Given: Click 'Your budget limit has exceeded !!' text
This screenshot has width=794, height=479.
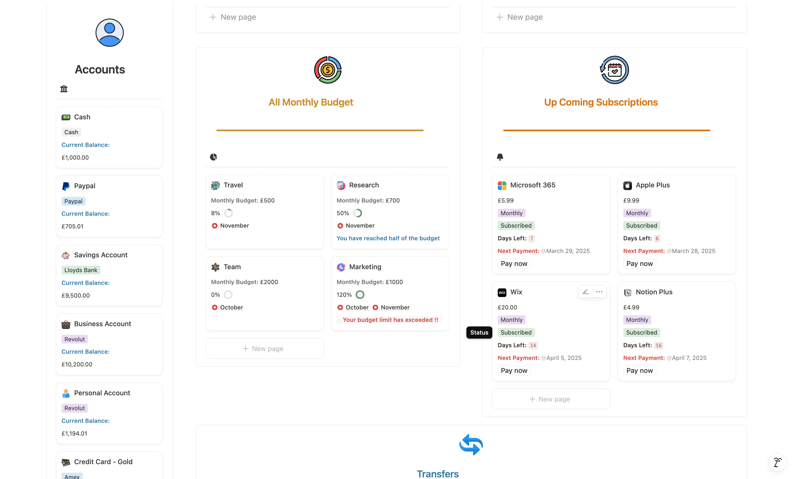Looking at the screenshot, I should click(x=390, y=320).
